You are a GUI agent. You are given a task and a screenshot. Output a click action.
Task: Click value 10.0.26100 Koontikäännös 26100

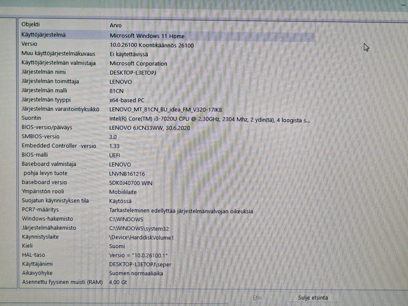coord(152,45)
